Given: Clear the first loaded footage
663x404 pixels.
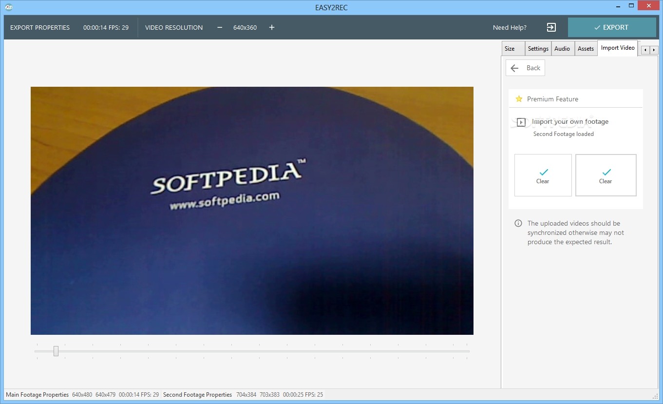Looking at the screenshot, I should pos(543,175).
